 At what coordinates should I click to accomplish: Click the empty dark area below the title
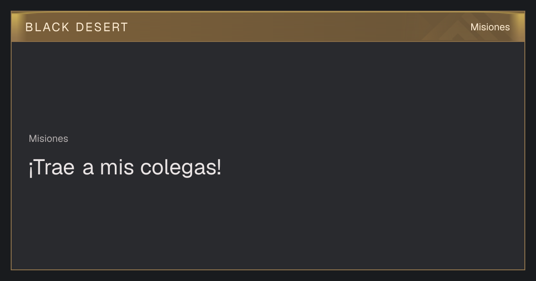pyautogui.click(x=268, y=223)
